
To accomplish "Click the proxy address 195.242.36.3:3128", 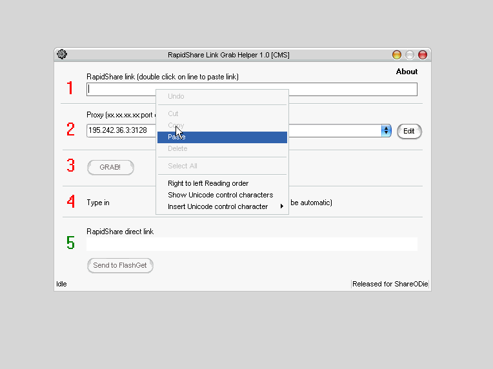I will point(117,130).
